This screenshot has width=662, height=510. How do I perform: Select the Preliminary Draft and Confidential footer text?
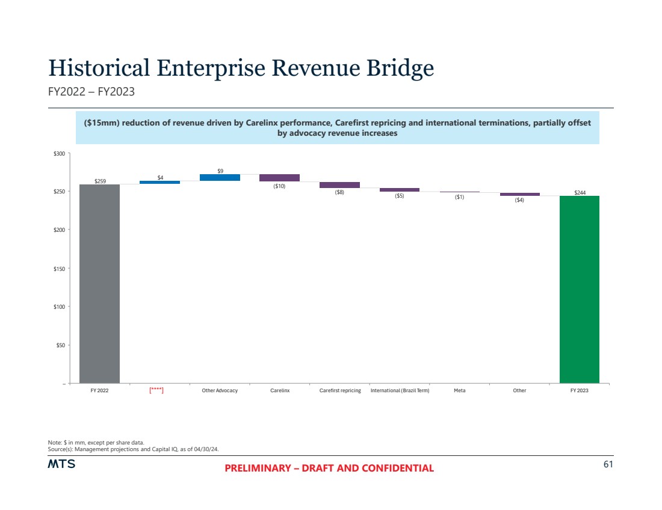coord(329,469)
